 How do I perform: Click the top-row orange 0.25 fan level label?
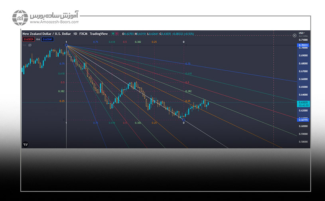pyautogui.click(x=154, y=42)
